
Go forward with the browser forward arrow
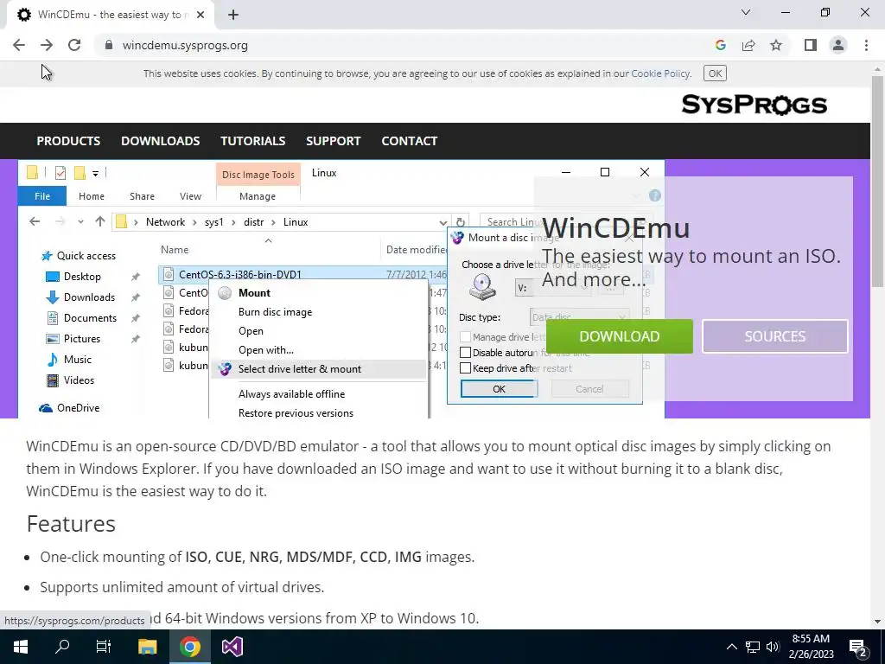pos(47,45)
